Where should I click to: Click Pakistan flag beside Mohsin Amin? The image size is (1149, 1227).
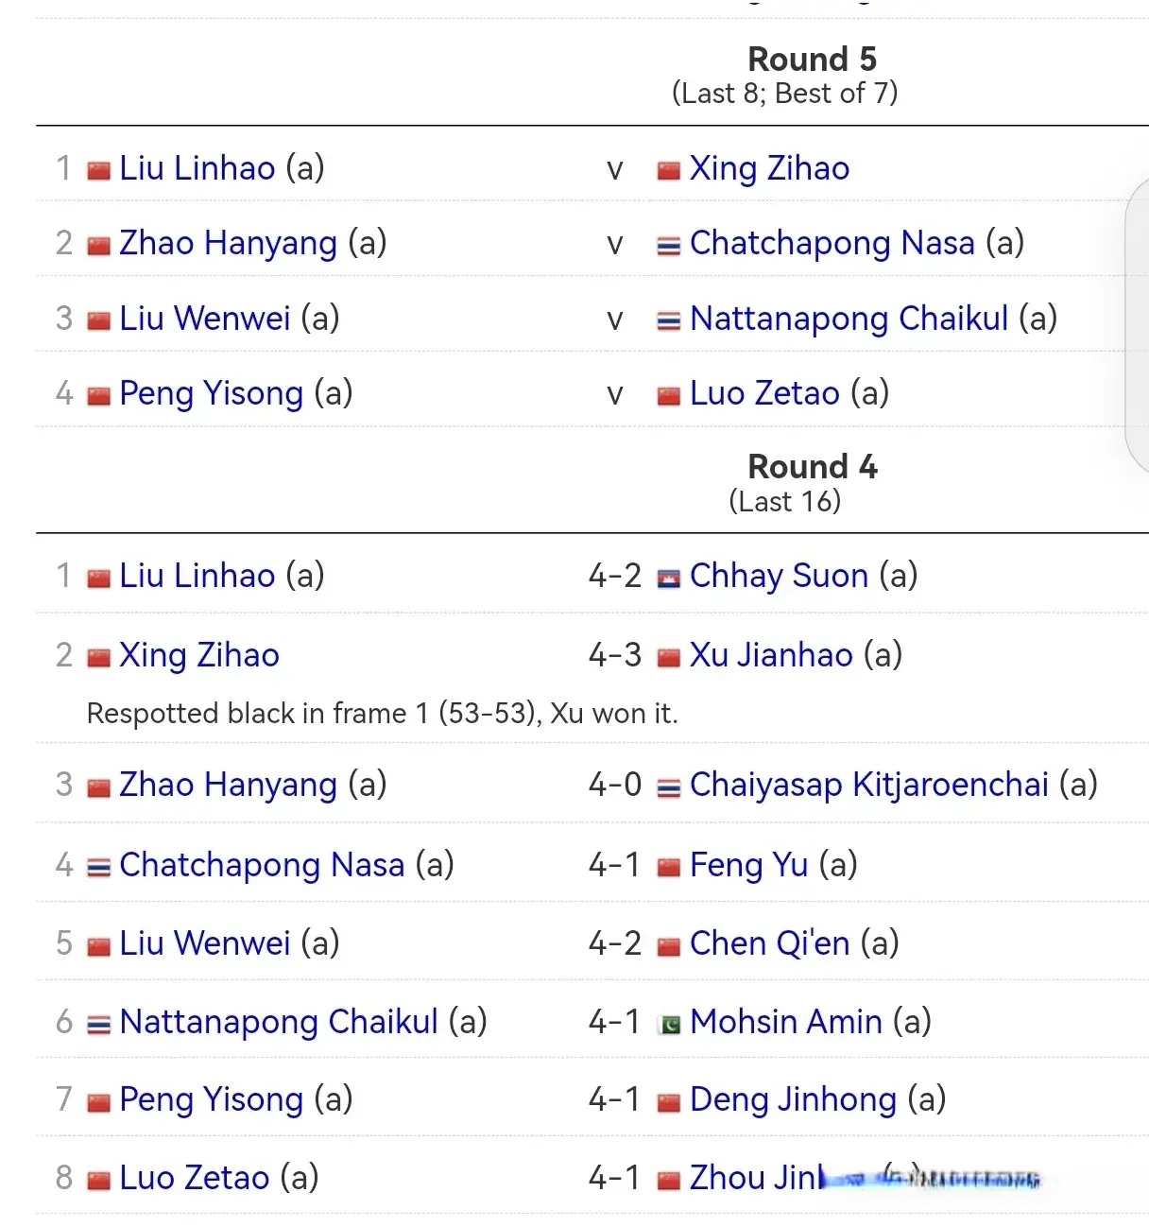pos(669,1024)
